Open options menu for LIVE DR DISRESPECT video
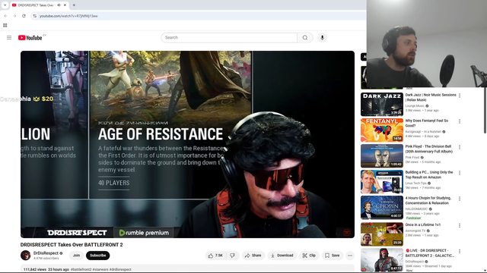 [460, 251]
